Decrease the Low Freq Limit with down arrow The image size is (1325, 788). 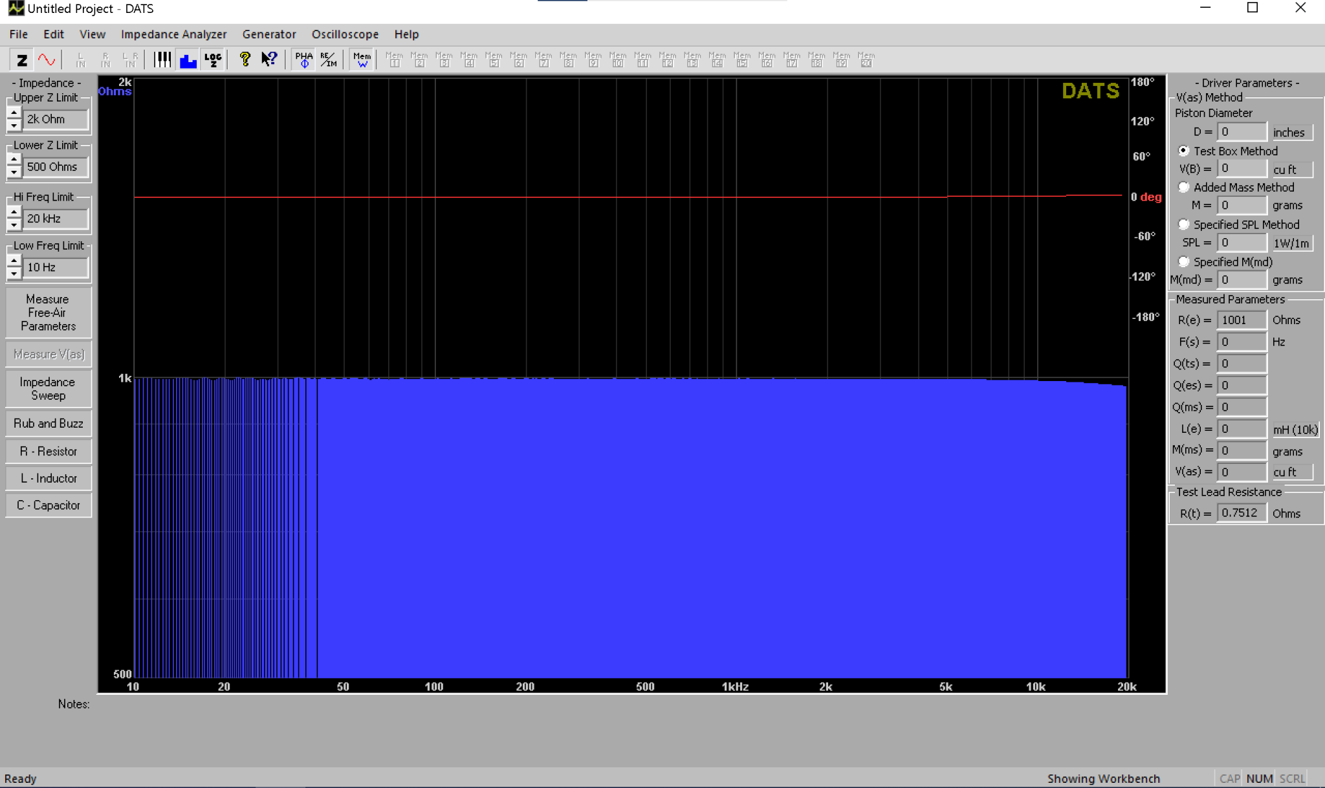[14, 273]
